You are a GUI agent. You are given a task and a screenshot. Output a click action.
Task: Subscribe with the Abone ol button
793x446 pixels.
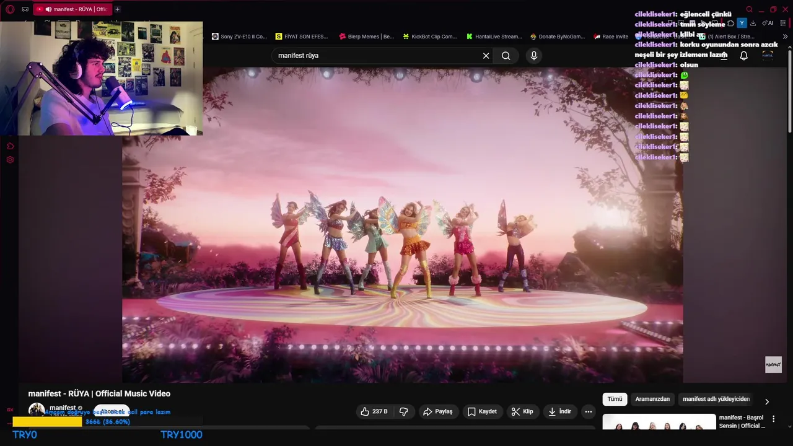(112, 411)
